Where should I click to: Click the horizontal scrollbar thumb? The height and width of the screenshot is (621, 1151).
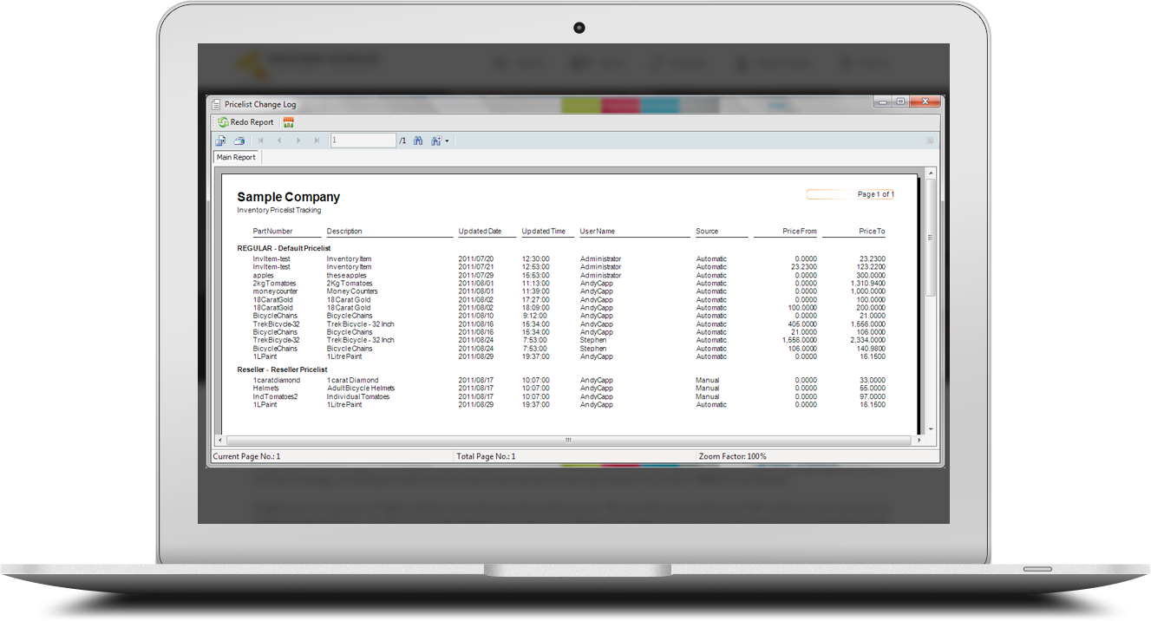point(568,440)
